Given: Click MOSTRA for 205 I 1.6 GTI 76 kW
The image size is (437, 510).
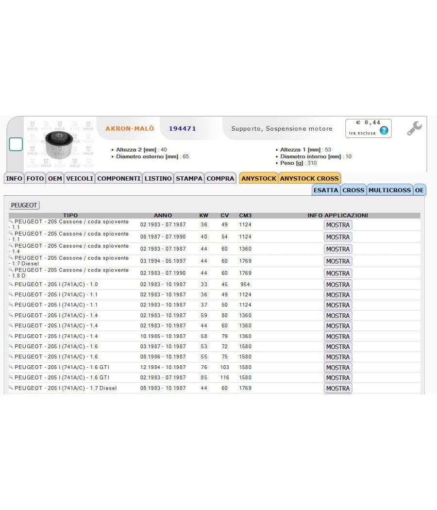Looking at the screenshot, I should coord(338,367).
